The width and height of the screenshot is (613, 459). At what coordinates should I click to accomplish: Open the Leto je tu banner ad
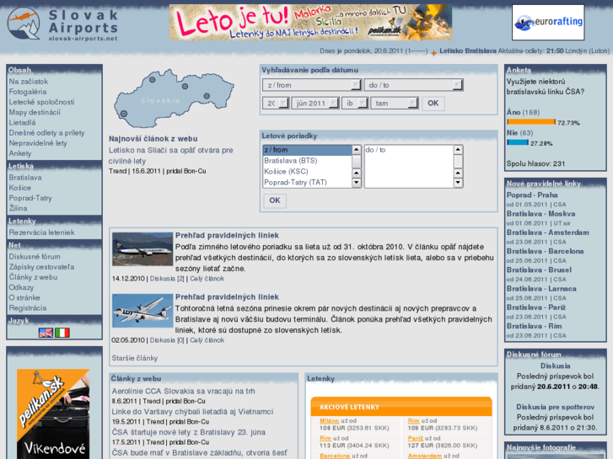click(310, 22)
